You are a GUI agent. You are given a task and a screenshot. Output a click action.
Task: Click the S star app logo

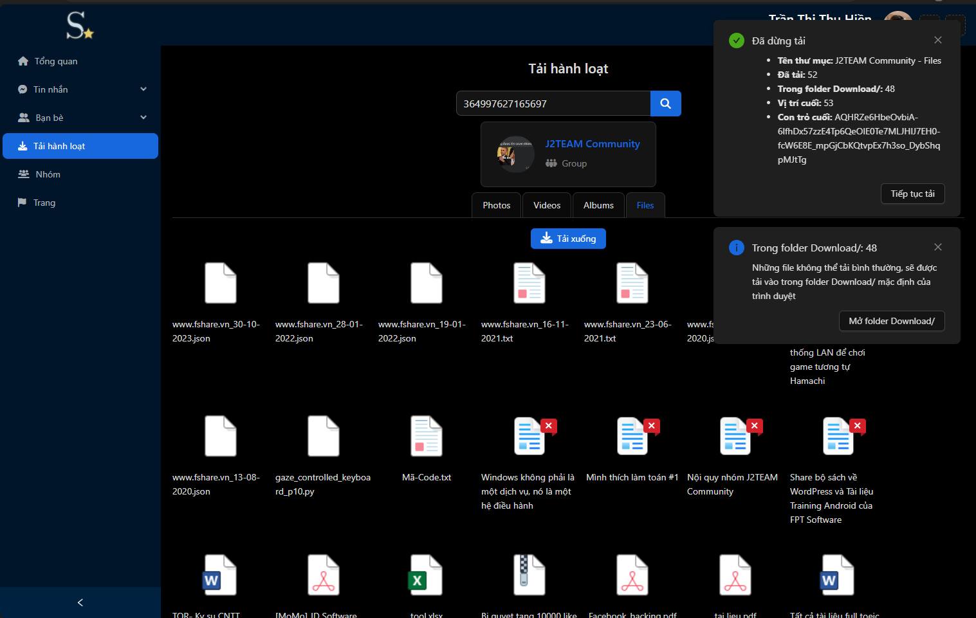pyautogui.click(x=80, y=26)
